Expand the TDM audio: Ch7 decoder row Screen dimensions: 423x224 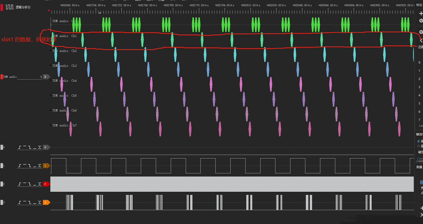pos(51,125)
